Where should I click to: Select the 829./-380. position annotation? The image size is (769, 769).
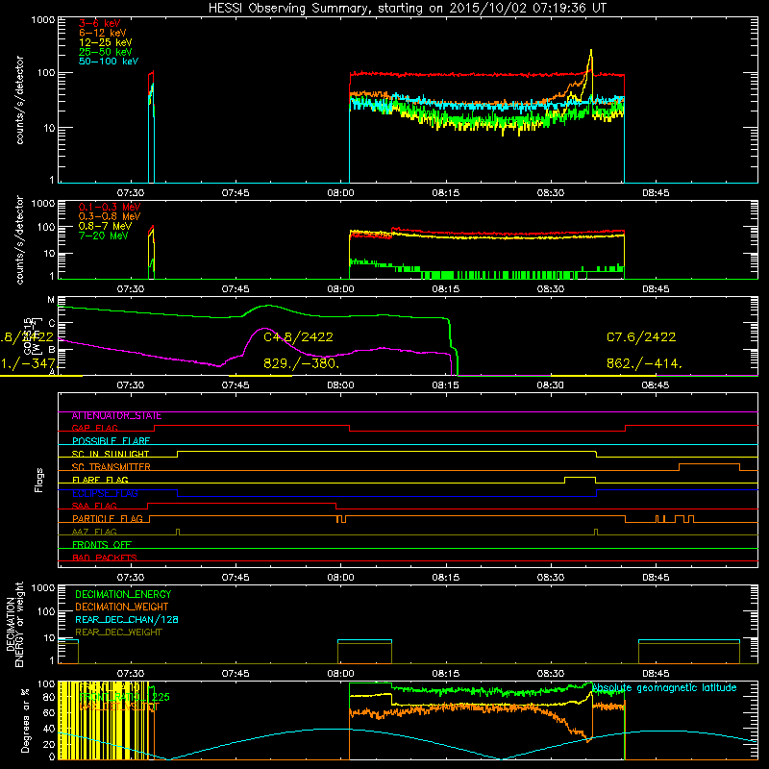click(x=301, y=363)
